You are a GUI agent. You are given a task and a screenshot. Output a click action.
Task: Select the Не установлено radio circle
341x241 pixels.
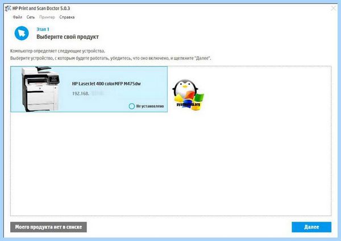point(132,106)
